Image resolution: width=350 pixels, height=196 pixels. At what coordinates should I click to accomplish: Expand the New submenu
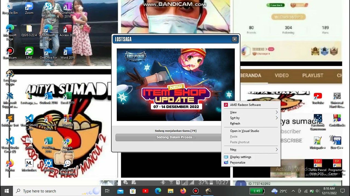251,149
